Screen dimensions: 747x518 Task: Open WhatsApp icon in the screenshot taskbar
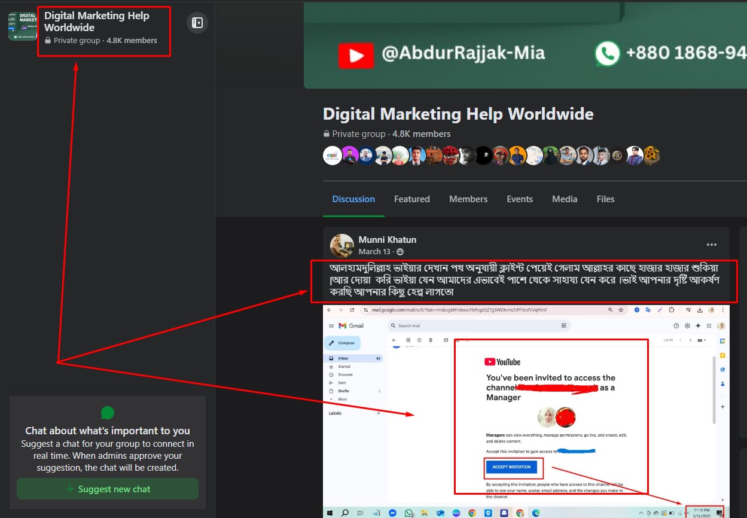[408, 513]
